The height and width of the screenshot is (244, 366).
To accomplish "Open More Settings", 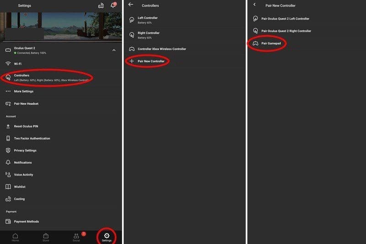I will coord(61,91).
